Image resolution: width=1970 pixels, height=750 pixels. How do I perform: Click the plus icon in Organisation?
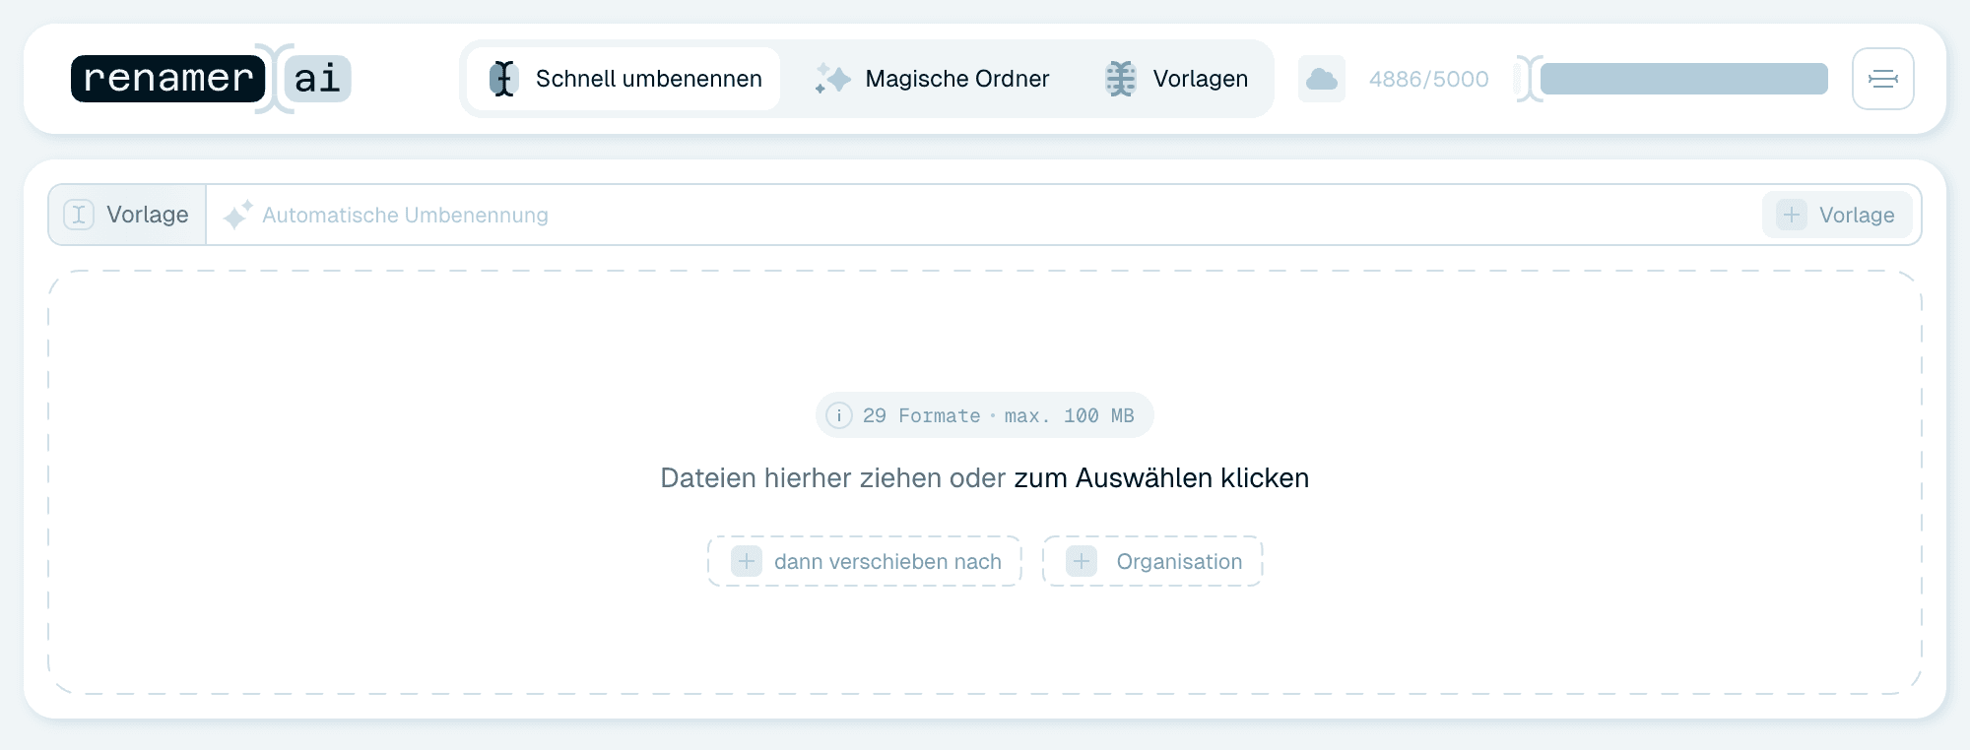(x=1082, y=561)
